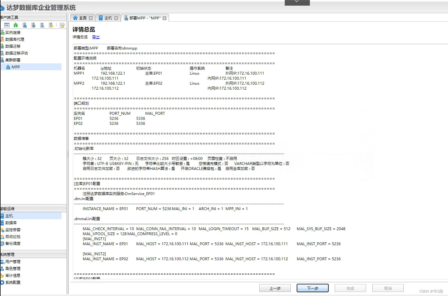
Task: Switch to the 主页 tab
Action: pyautogui.click(x=83, y=18)
